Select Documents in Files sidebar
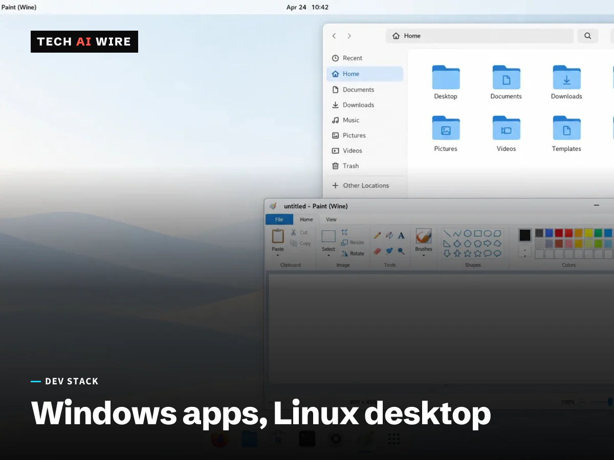The image size is (614, 460). (365, 89)
